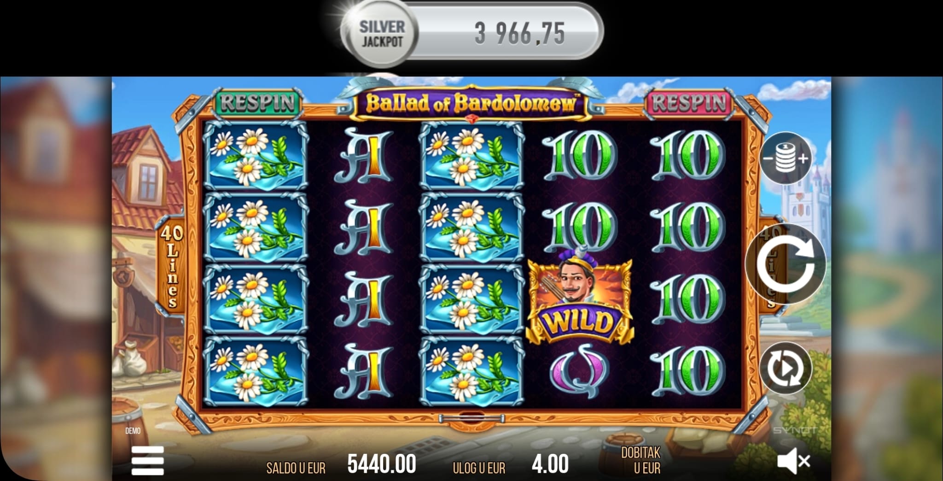Click the green RESPIN button on the left
The image size is (943, 481).
tap(257, 102)
